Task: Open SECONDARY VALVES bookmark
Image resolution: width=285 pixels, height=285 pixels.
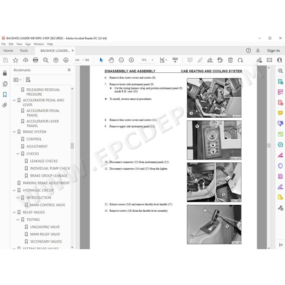Action: click(x=46, y=241)
